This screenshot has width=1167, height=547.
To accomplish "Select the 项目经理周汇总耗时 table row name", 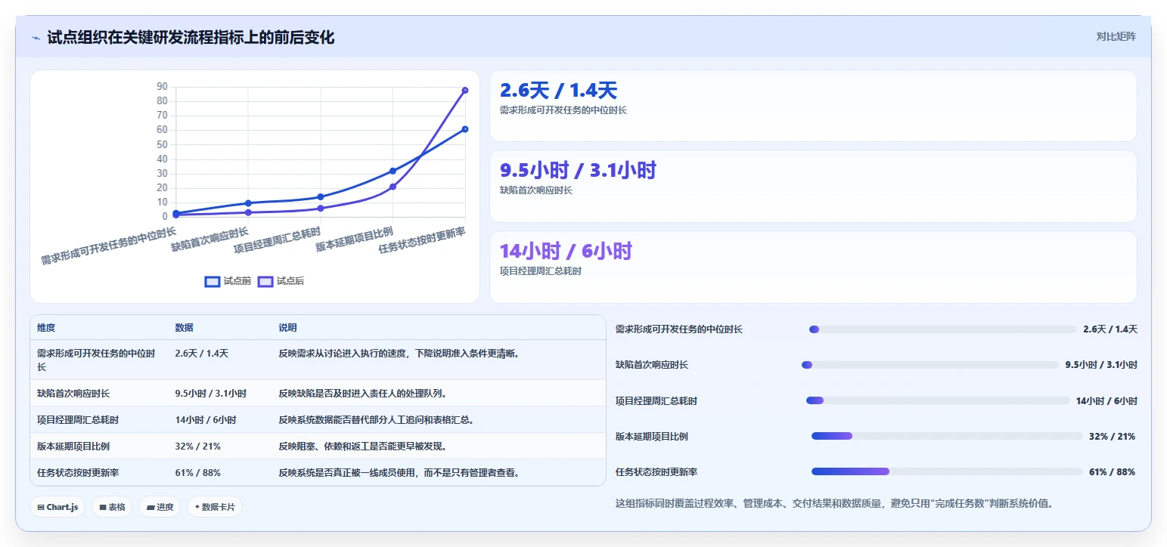I will [x=78, y=420].
